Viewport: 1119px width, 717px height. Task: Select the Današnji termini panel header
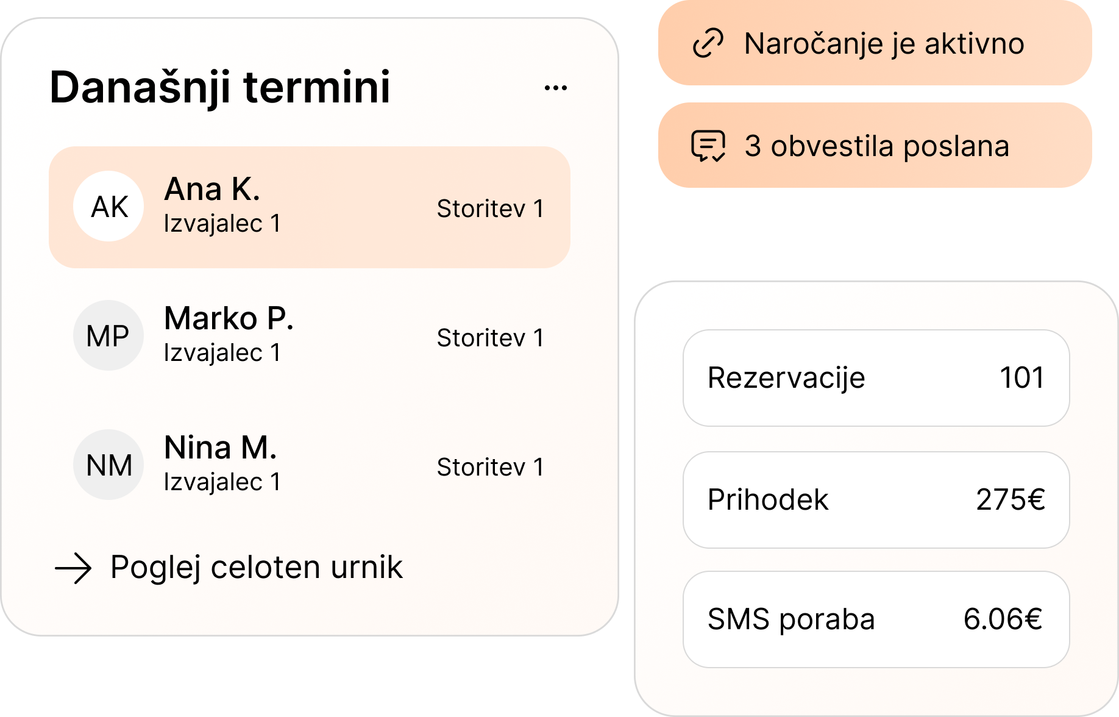pyautogui.click(x=219, y=88)
